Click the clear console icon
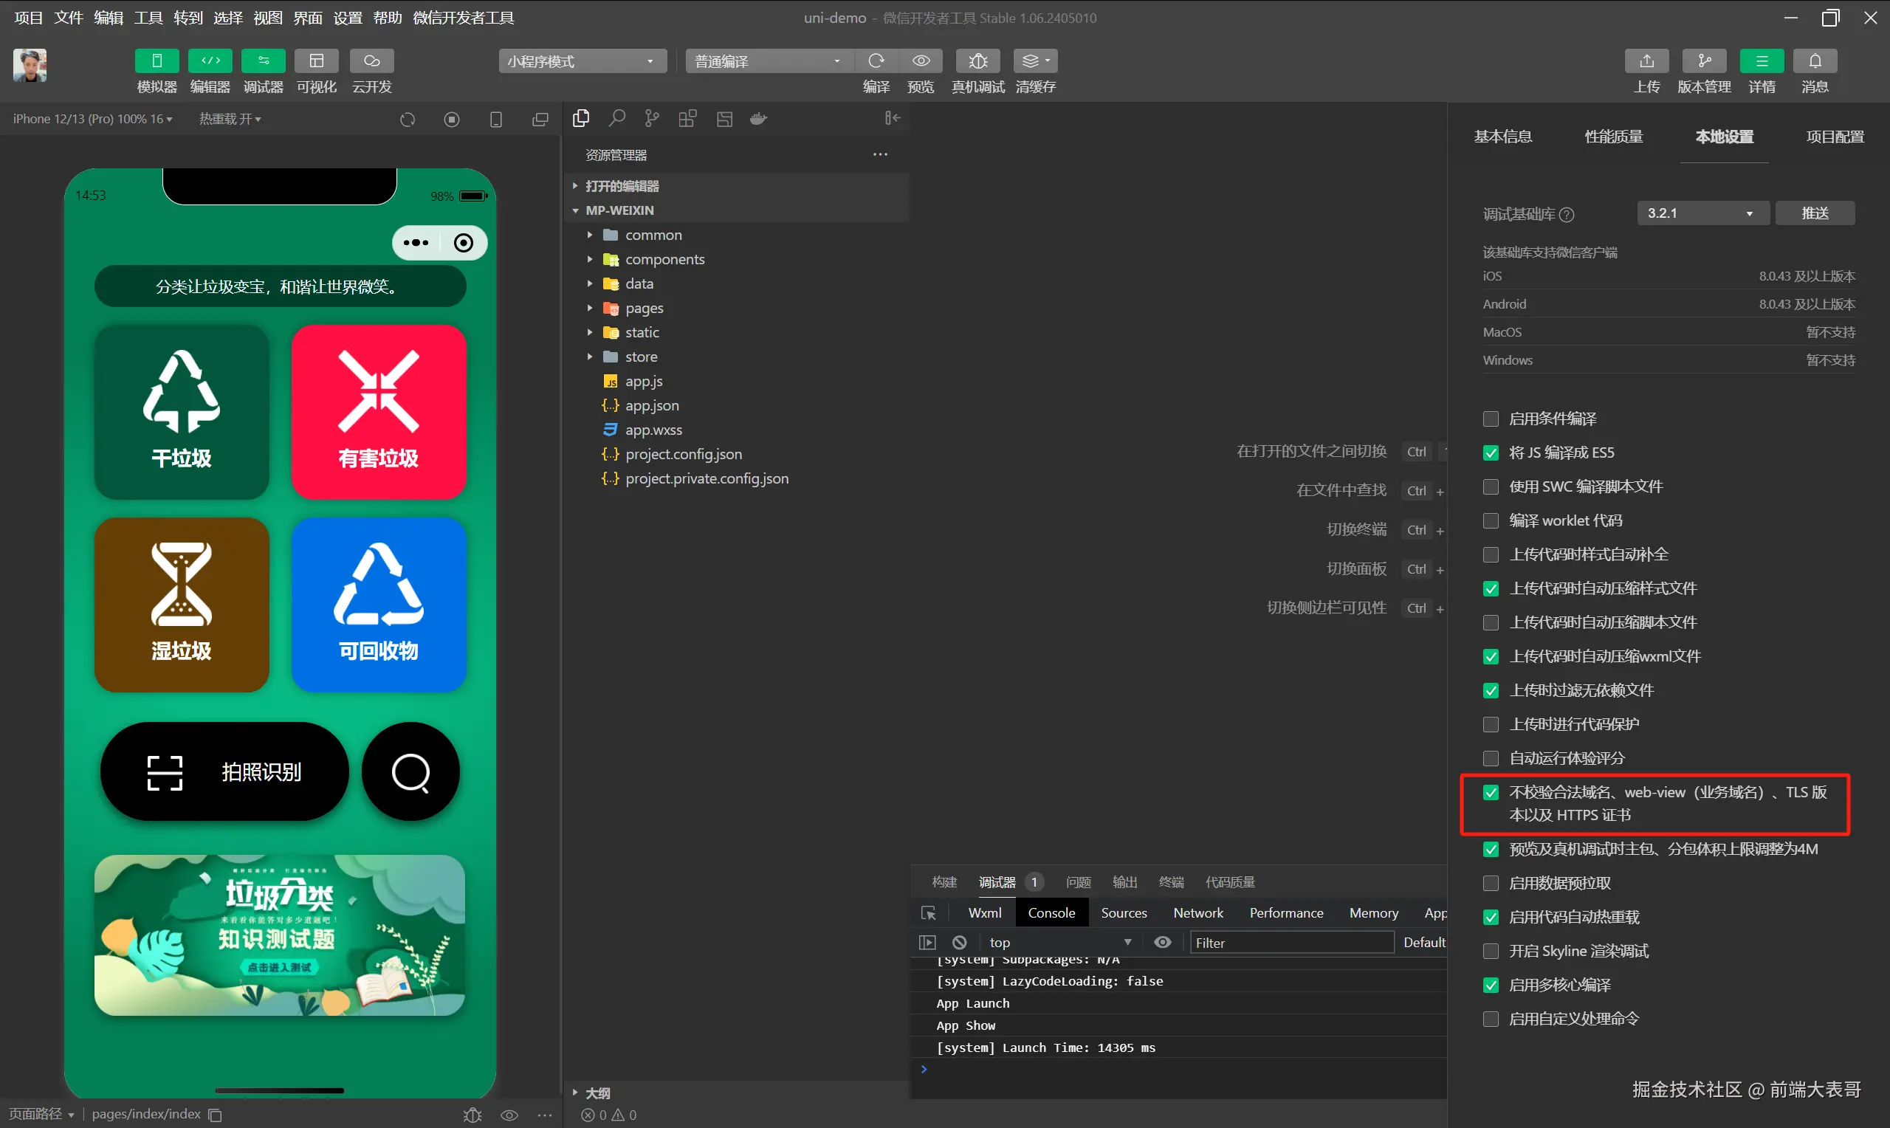This screenshot has width=1890, height=1128. pyautogui.click(x=960, y=943)
